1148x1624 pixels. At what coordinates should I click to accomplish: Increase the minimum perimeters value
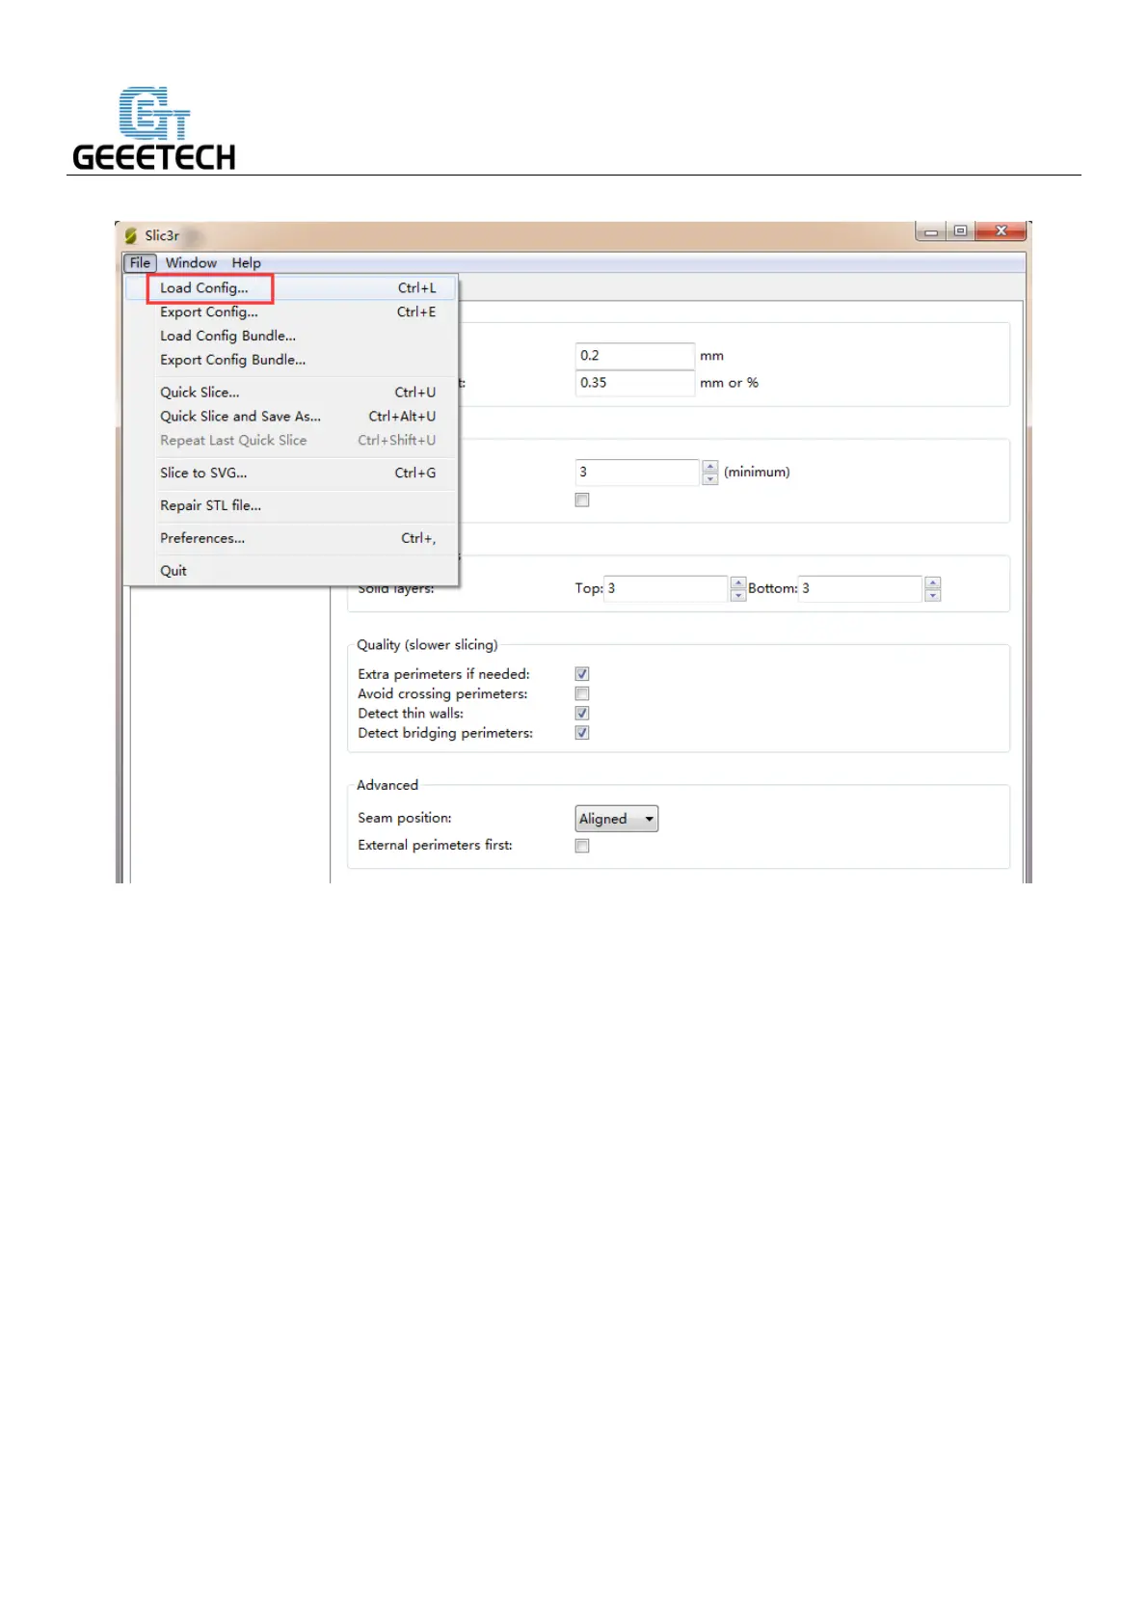click(x=710, y=467)
